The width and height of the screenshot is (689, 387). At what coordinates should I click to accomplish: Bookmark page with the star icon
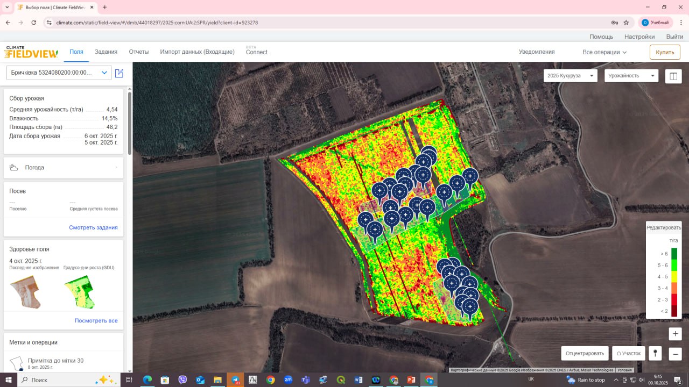[x=626, y=23]
